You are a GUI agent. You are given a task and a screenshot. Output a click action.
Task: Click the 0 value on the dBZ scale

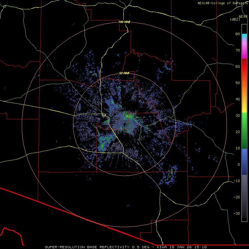coord(239,165)
